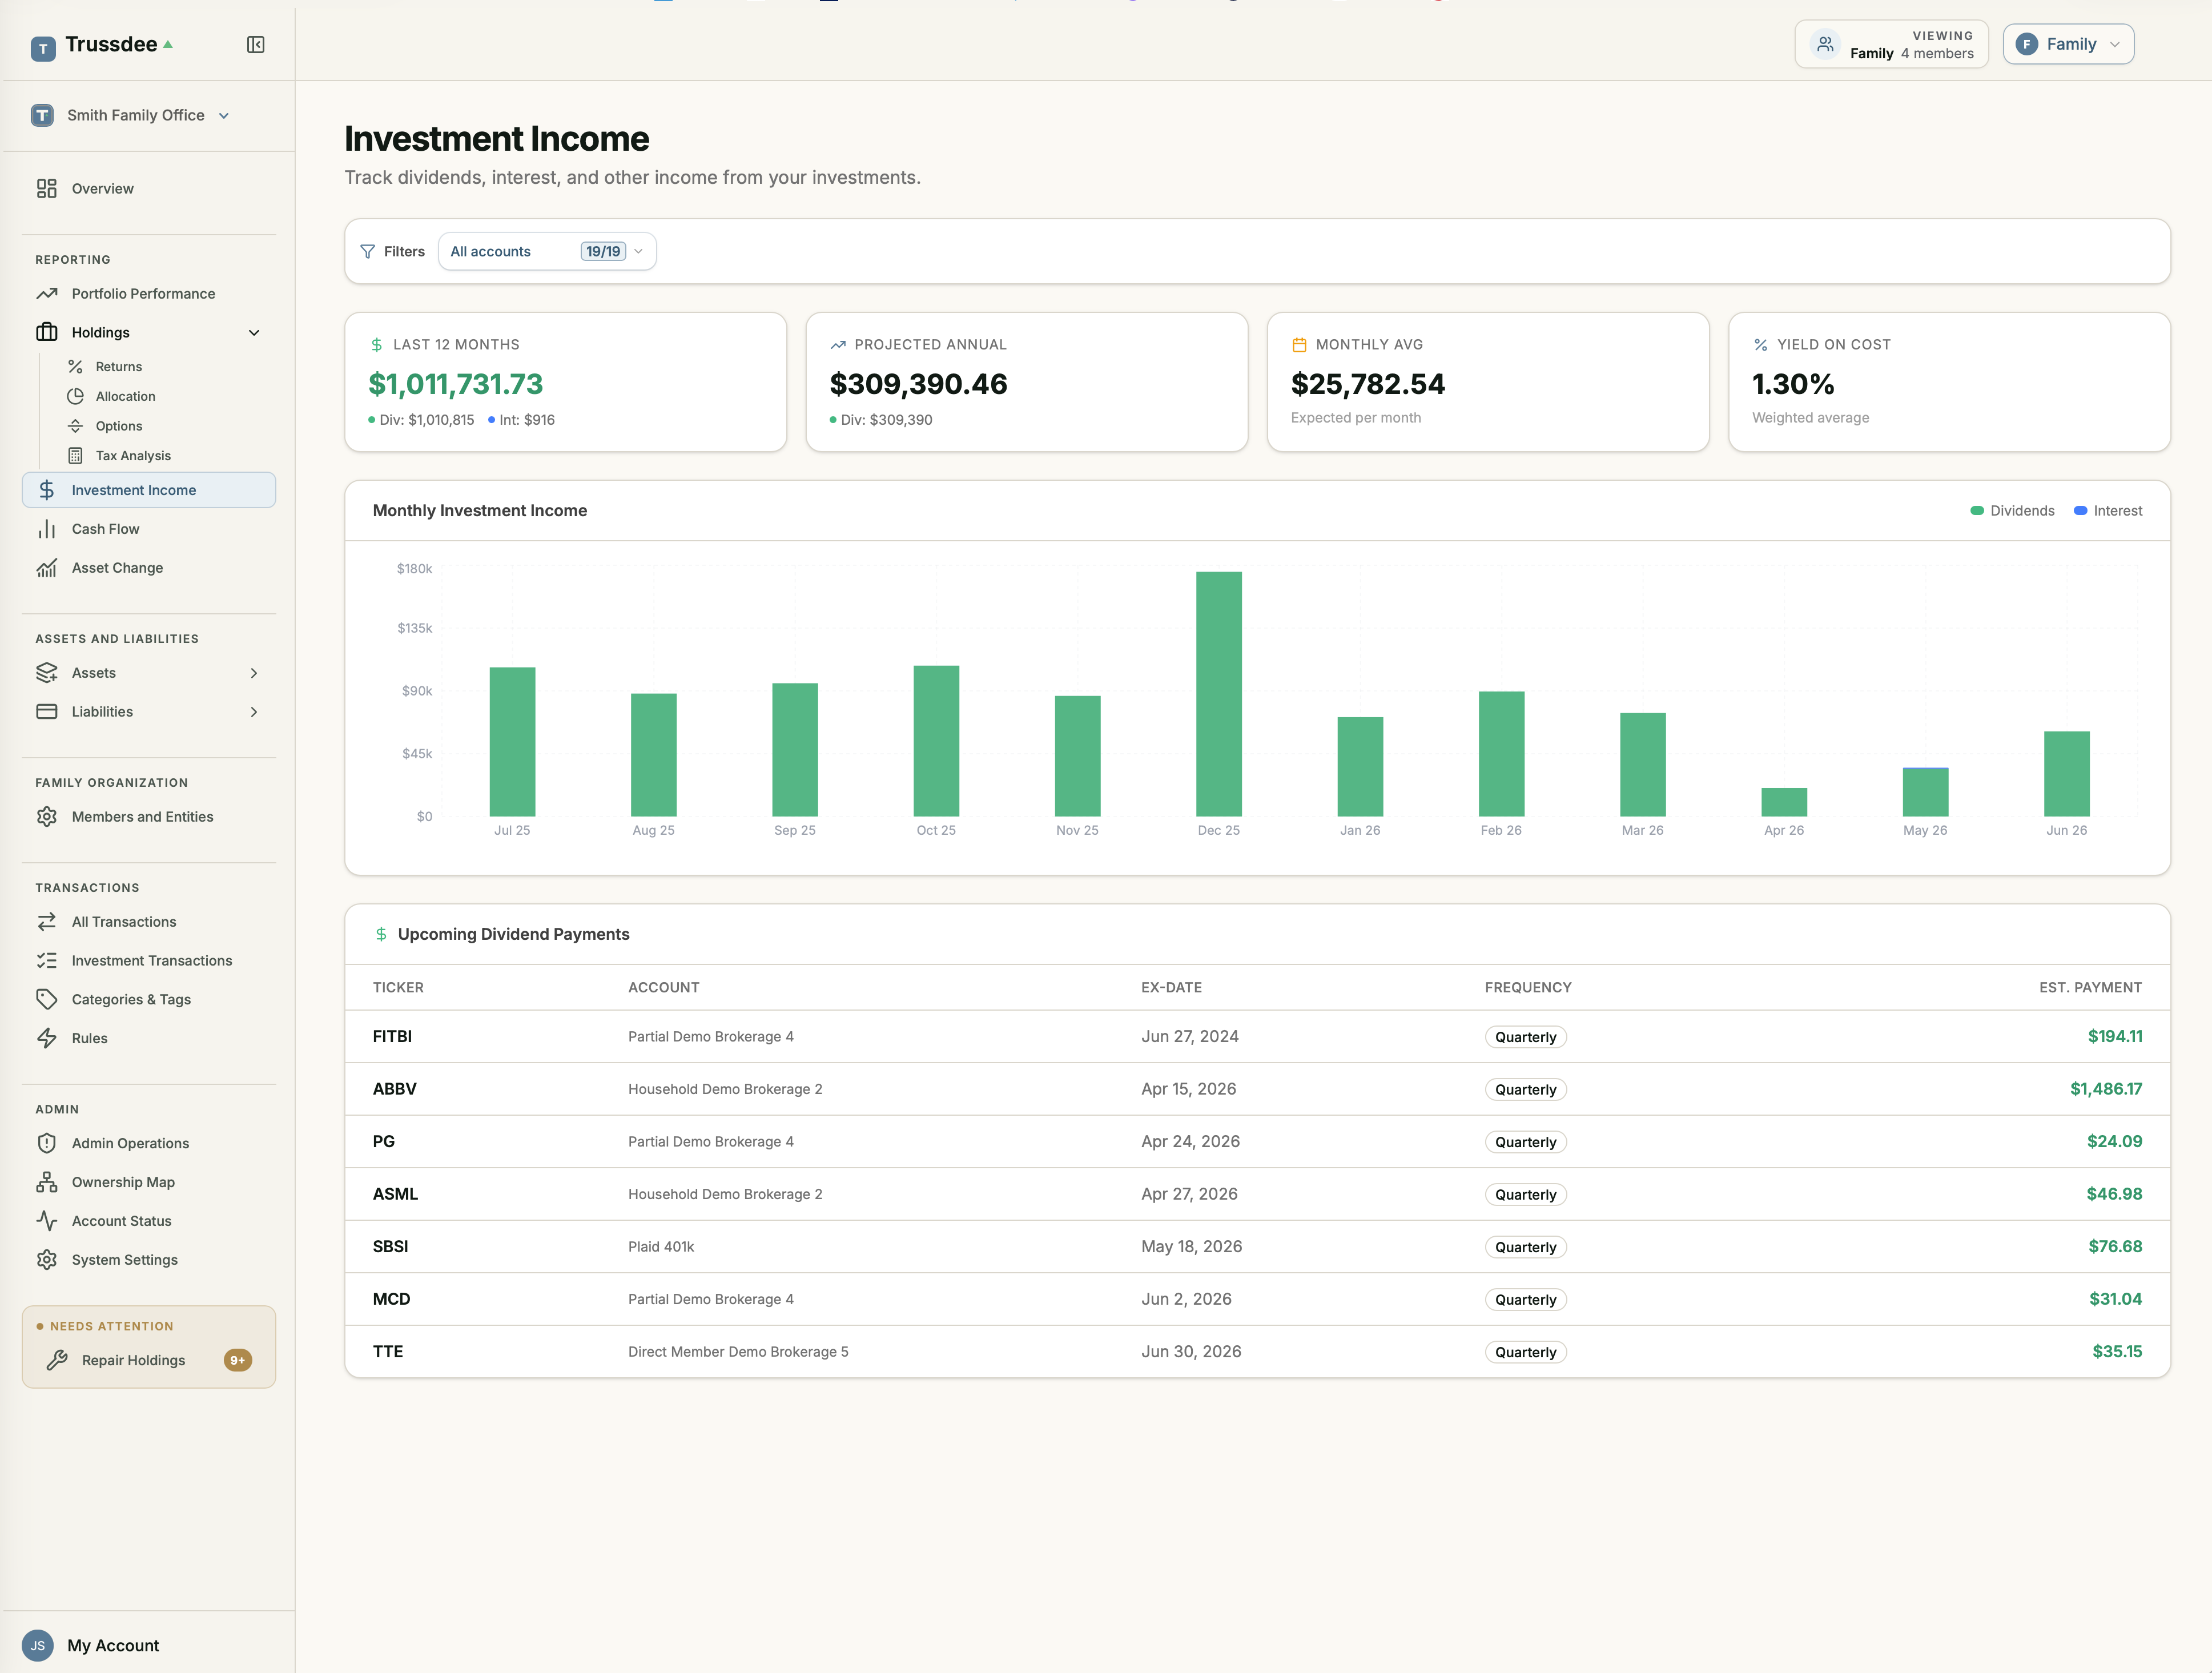
Task: Open Admin Operations shield icon
Action: [x=47, y=1143]
